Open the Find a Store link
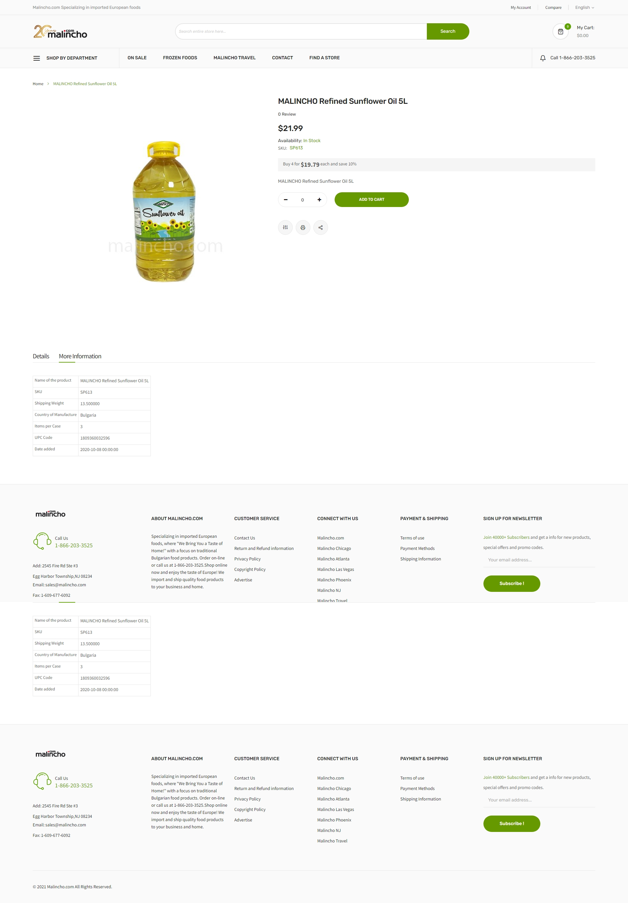 [324, 58]
